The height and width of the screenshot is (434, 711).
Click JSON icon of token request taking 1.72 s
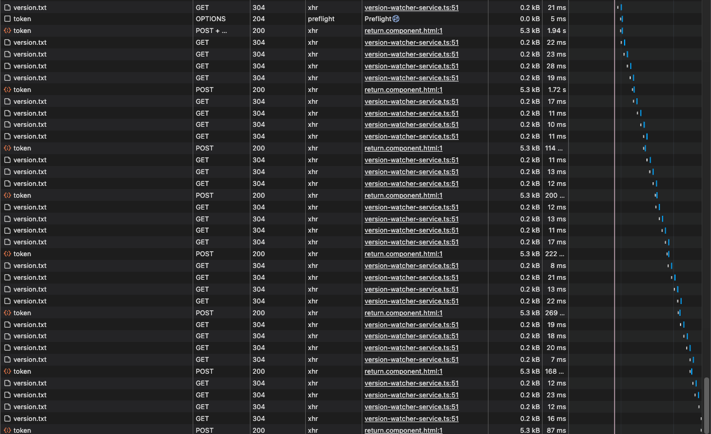(7, 90)
